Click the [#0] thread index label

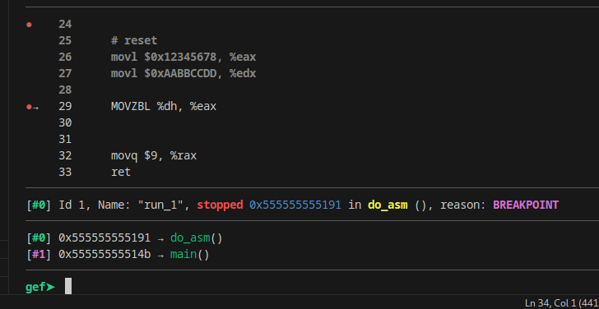point(39,205)
